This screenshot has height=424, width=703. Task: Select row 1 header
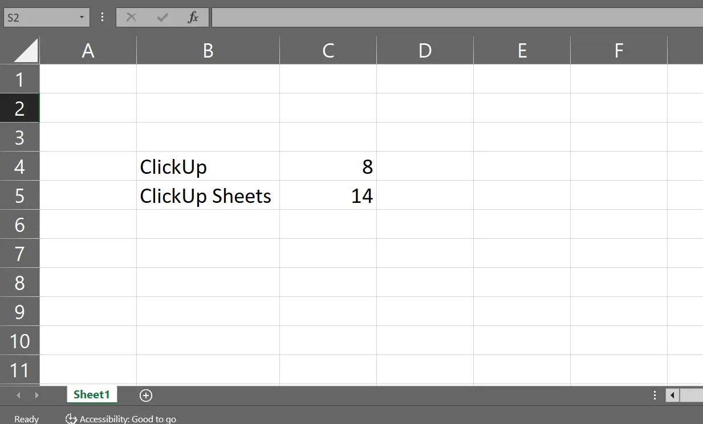pos(19,79)
